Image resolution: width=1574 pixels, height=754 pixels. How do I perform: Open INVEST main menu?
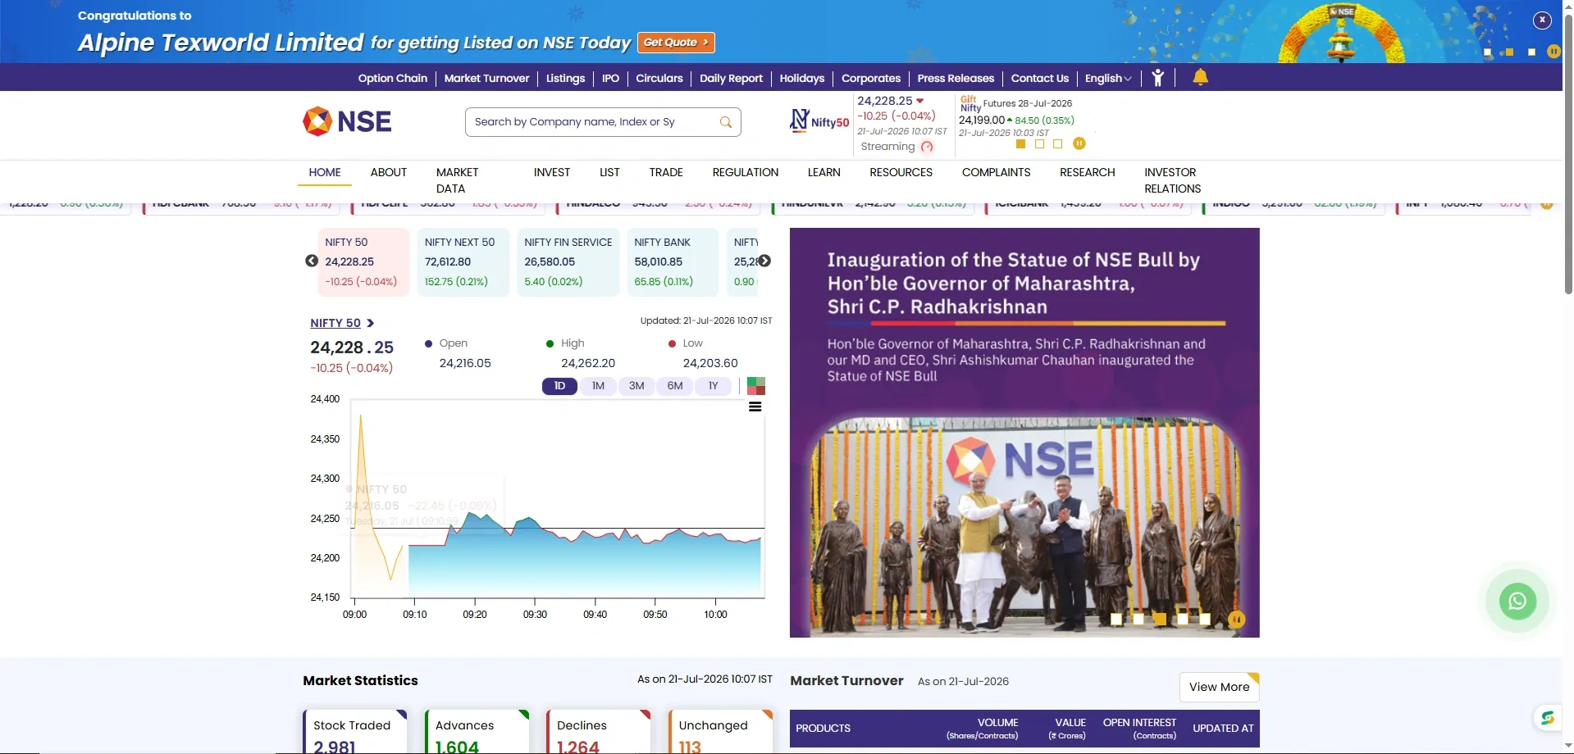point(551,172)
